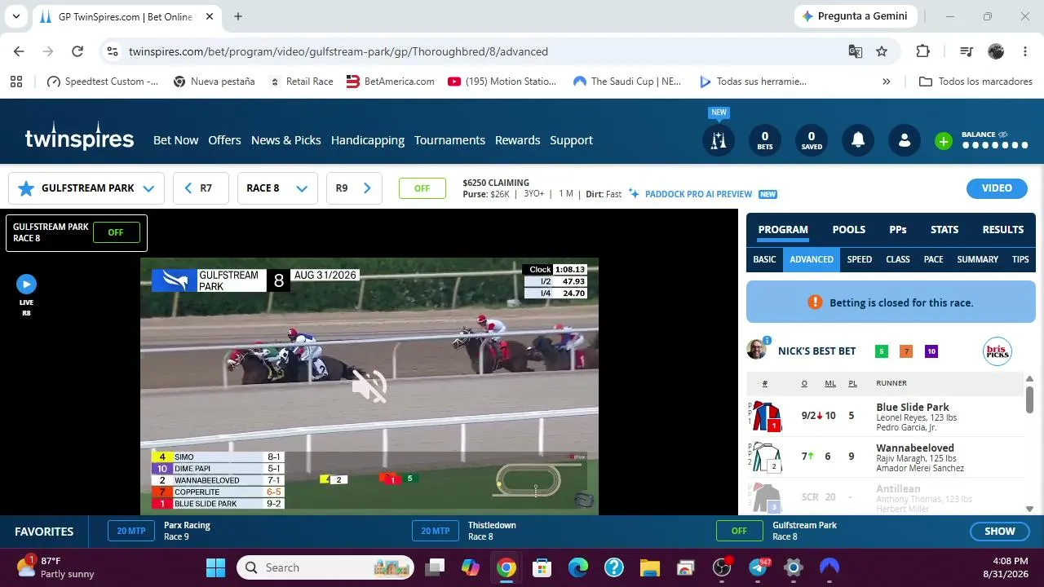Select orange number 7 pick badge
This screenshot has height=587, width=1044.
[906, 351]
